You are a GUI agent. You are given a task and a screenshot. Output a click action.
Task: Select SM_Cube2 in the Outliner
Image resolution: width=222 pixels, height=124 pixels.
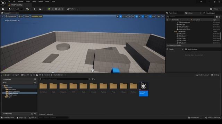click(183, 36)
